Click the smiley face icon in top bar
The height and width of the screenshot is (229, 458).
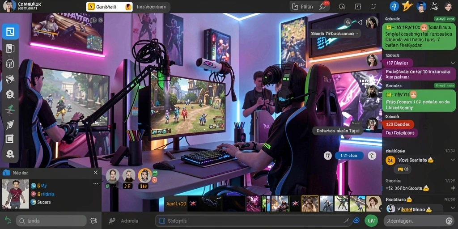tap(373, 6)
